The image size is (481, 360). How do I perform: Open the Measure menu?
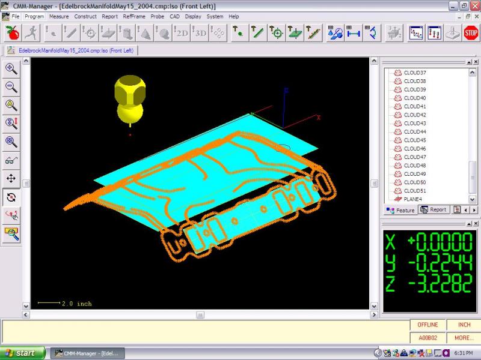[x=59, y=17]
